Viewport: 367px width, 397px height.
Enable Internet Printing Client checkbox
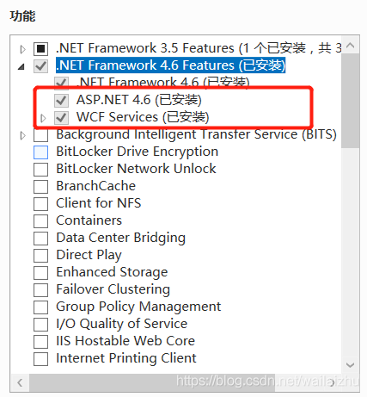(40, 358)
